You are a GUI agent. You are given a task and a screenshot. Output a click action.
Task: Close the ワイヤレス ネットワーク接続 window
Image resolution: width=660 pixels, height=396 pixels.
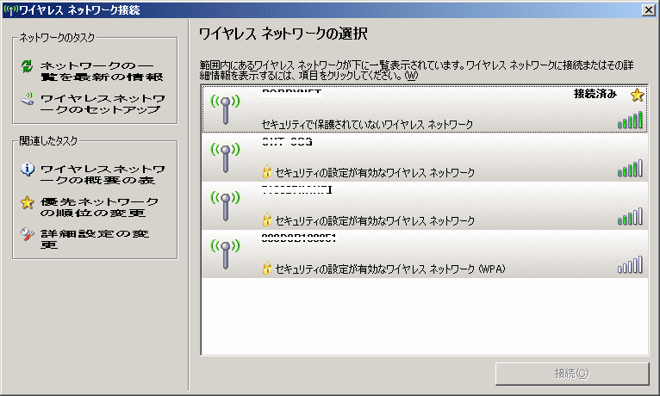(x=647, y=9)
